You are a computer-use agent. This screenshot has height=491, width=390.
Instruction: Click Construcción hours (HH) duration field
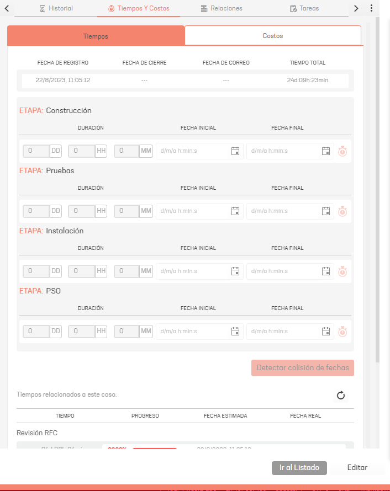coord(82,151)
